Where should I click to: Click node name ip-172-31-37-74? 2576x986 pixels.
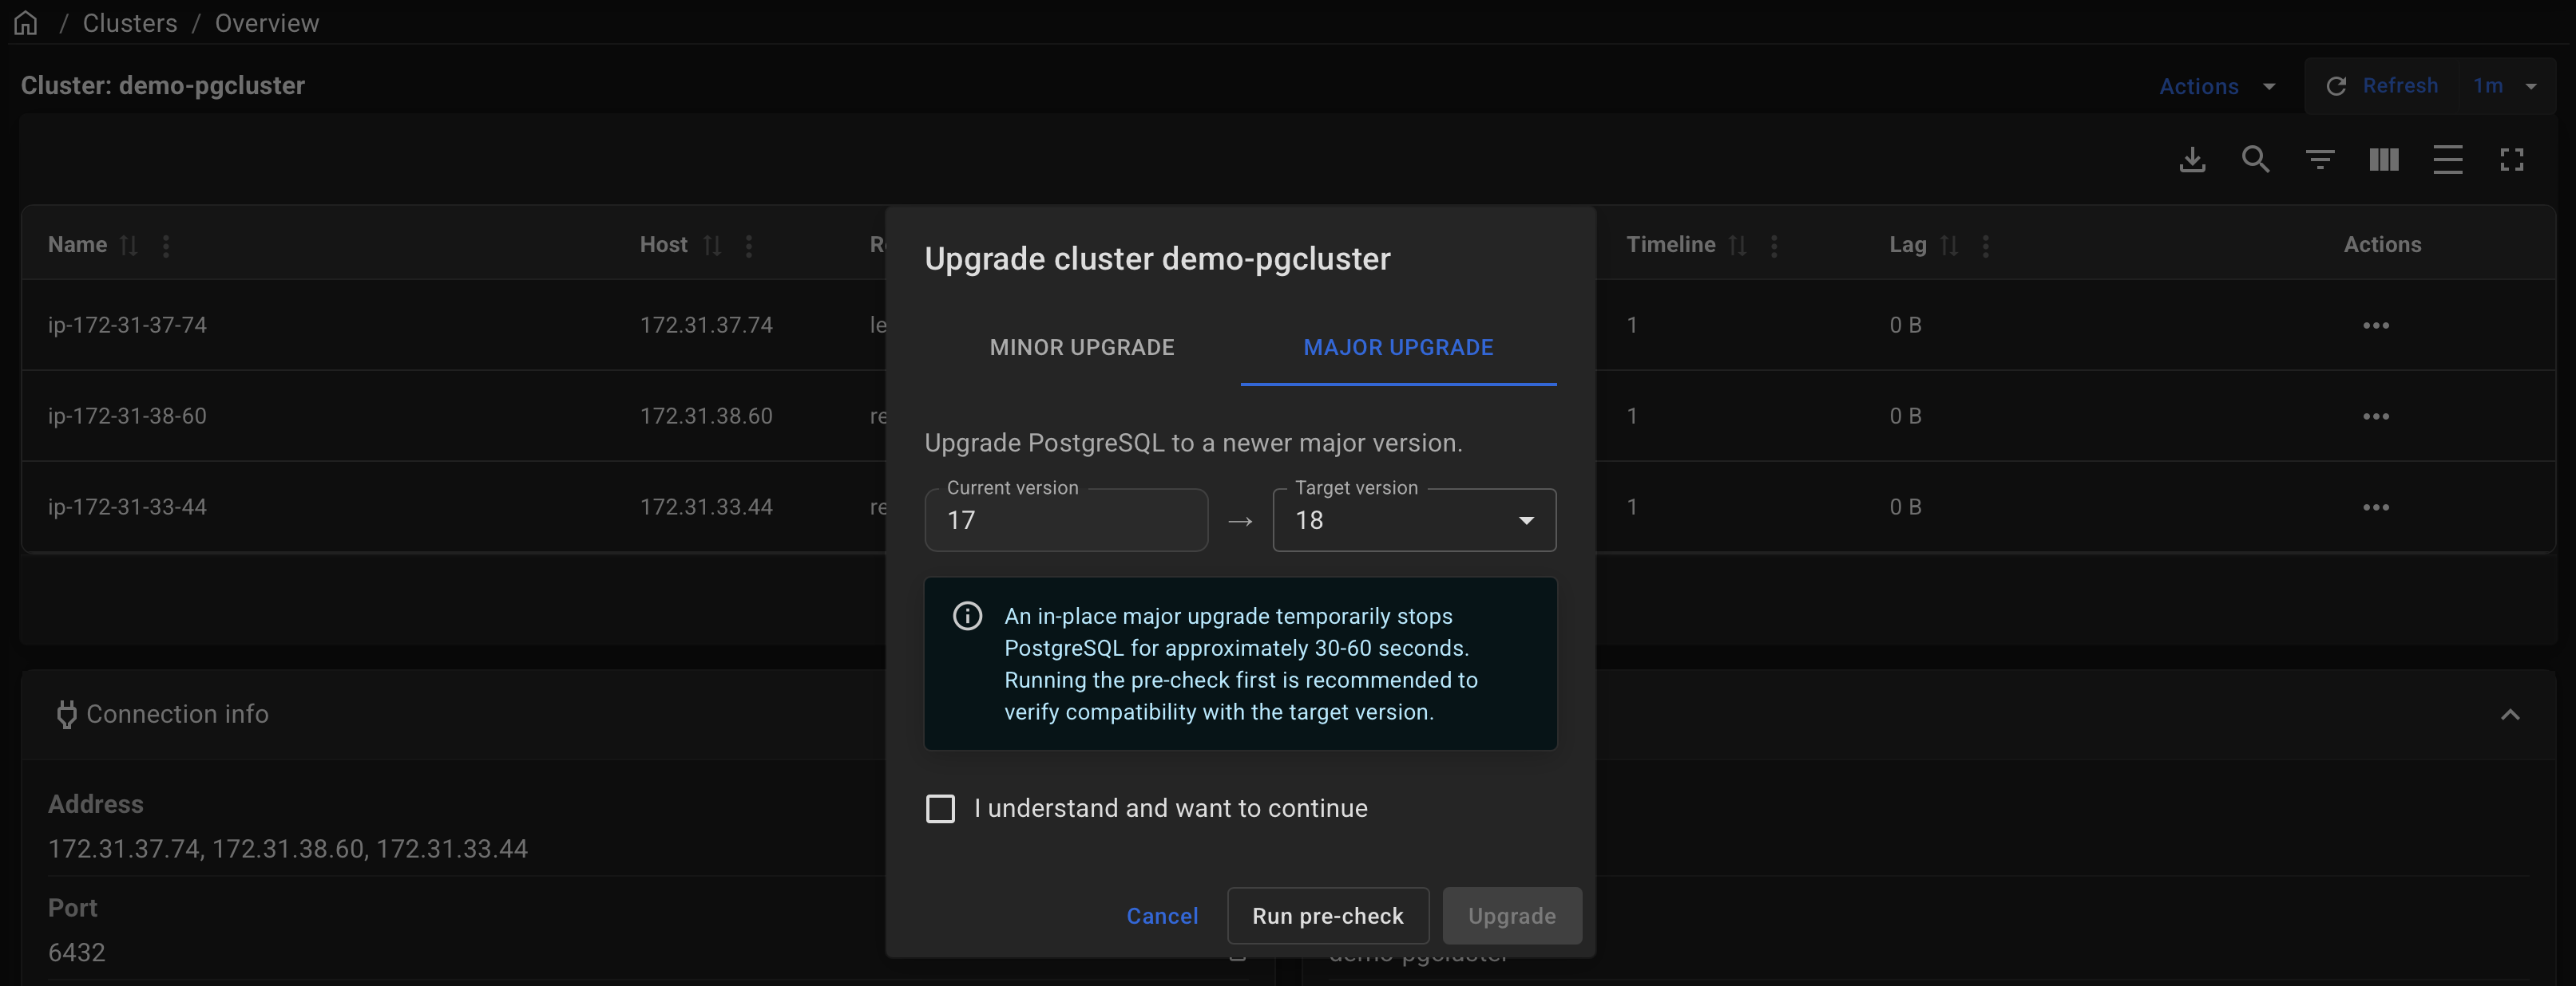(127, 325)
